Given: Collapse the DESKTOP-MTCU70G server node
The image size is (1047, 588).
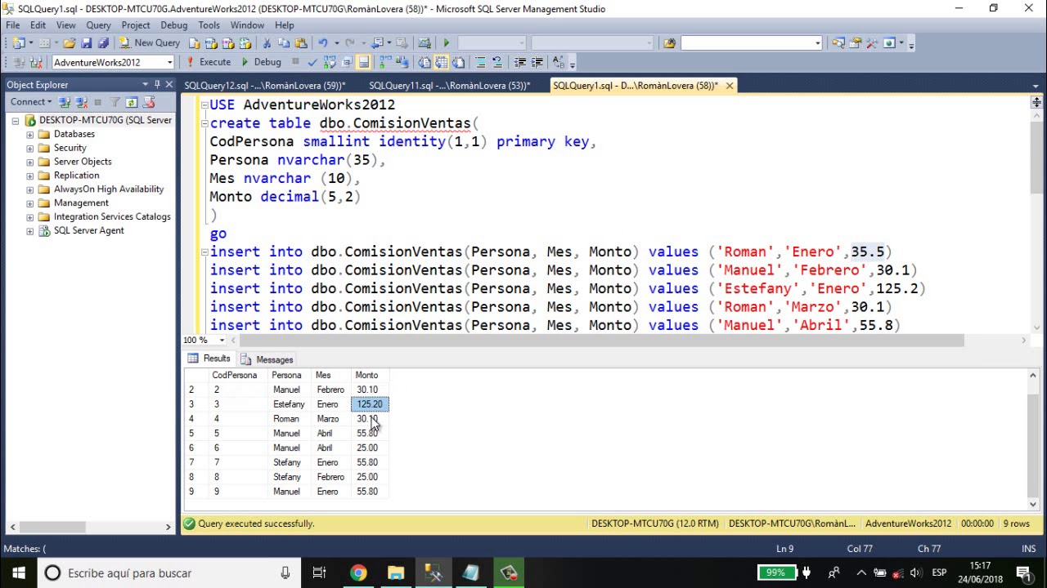Looking at the screenshot, I should (16, 121).
